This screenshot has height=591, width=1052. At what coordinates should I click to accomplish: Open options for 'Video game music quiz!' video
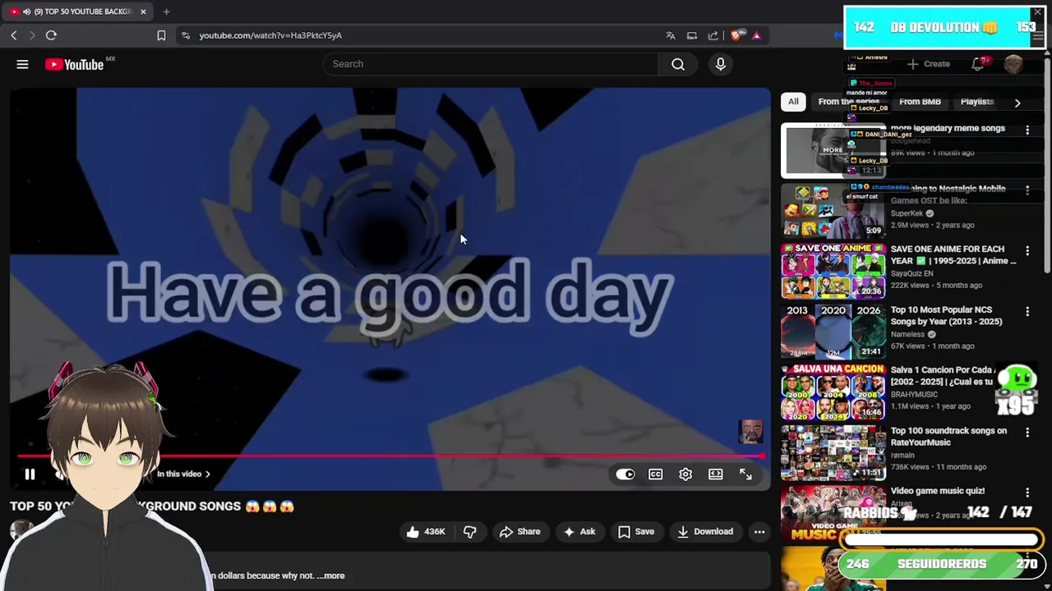[1027, 492]
